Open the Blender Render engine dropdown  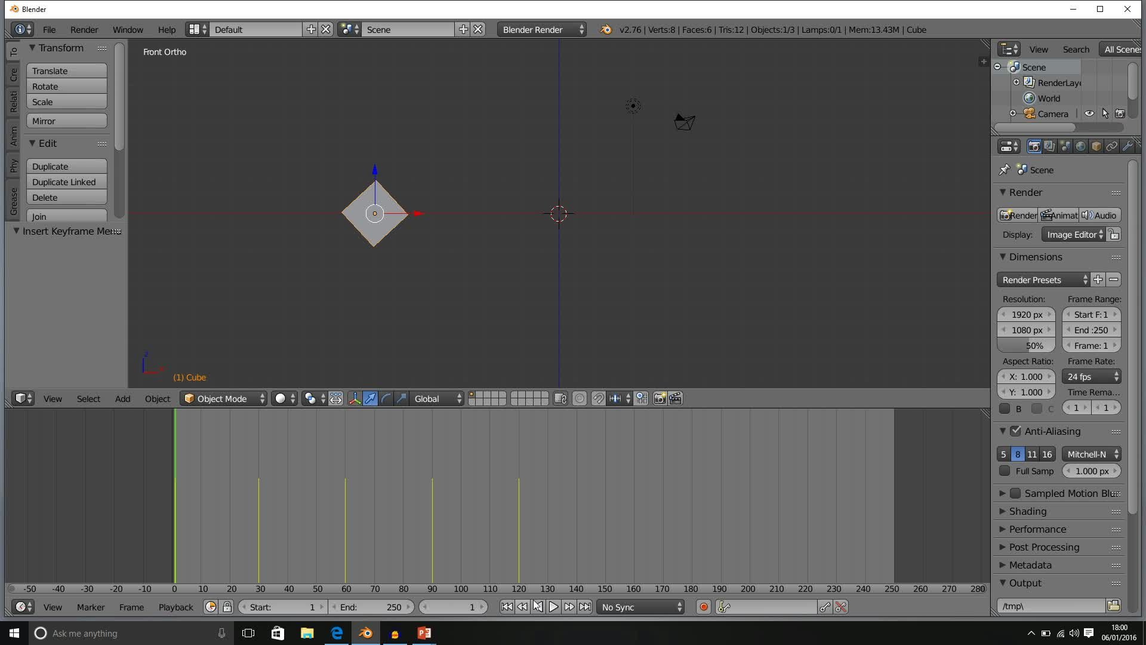point(542,29)
